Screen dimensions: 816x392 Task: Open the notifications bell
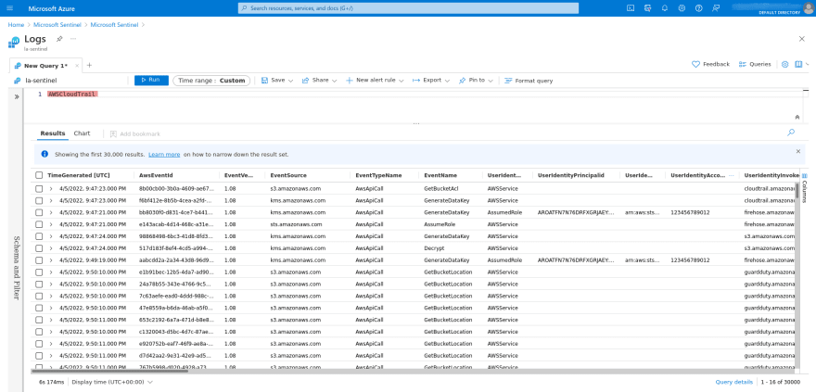click(665, 8)
